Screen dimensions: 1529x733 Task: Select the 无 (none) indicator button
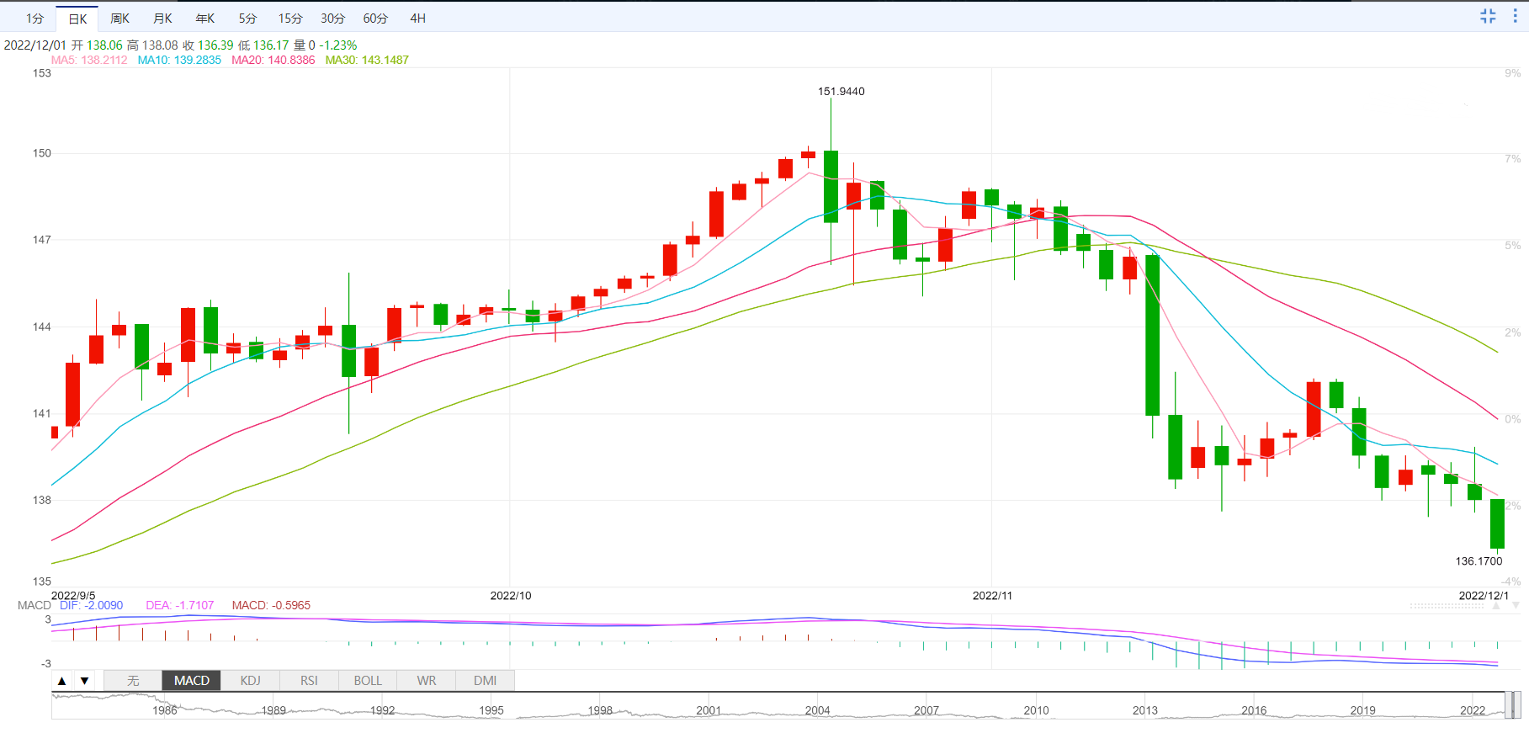click(133, 681)
